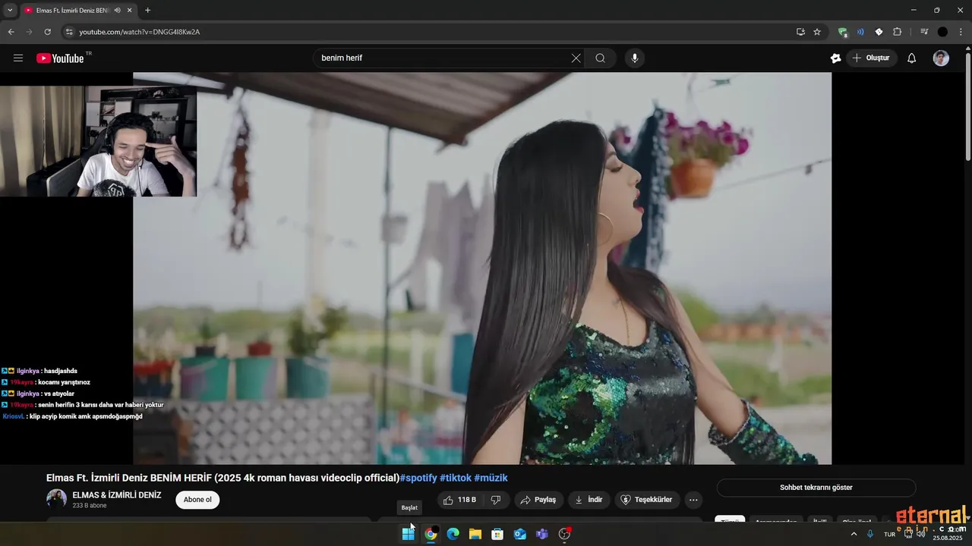Open the Oluştur create menu
Viewport: 972px width, 546px height.
[871, 58]
